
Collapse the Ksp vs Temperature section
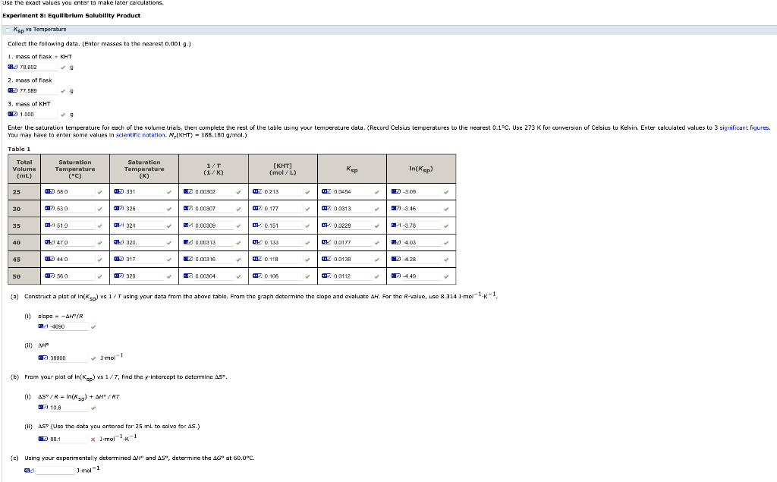[x=7, y=30]
